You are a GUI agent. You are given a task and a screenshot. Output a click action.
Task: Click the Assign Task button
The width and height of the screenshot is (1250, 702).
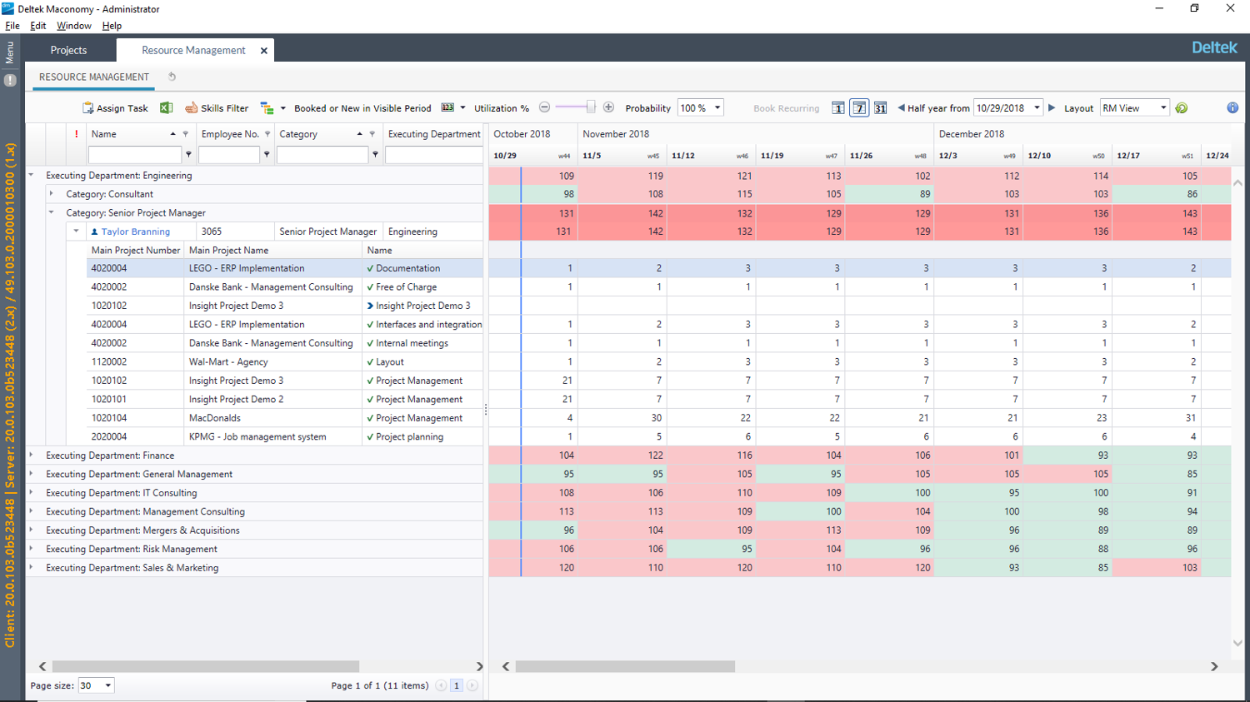tap(115, 108)
